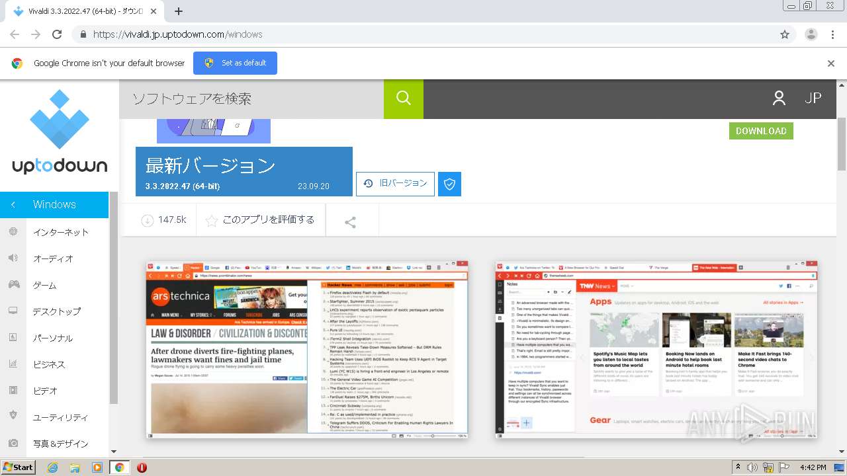
Task: Click the download count icon
Action: coord(147,220)
